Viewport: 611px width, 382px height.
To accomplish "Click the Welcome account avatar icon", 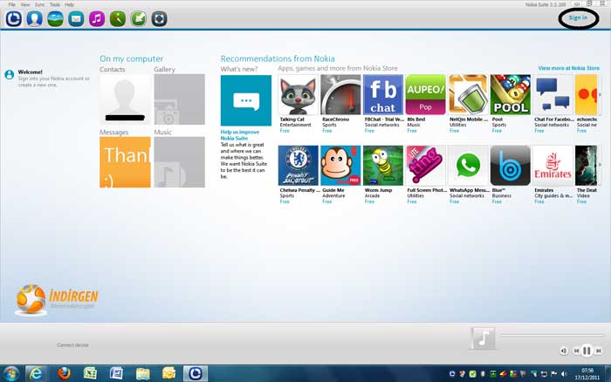I will 10,74.
